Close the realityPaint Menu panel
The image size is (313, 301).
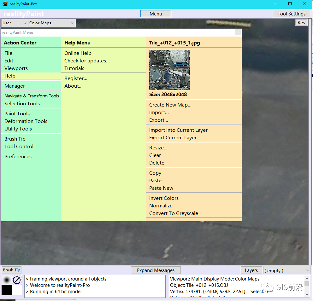click(238, 32)
